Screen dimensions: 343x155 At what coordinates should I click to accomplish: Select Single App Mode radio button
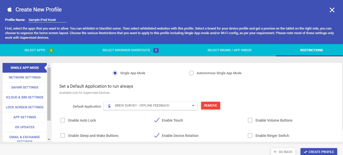(115, 73)
